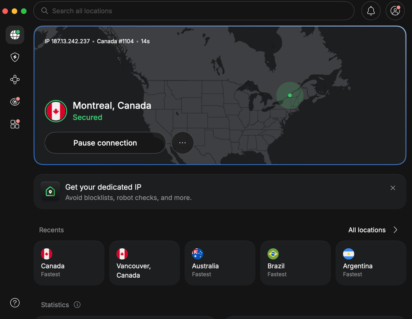This screenshot has width=412, height=319.
Task: Click the Brazil flag icon
Action: coord(273,254)
